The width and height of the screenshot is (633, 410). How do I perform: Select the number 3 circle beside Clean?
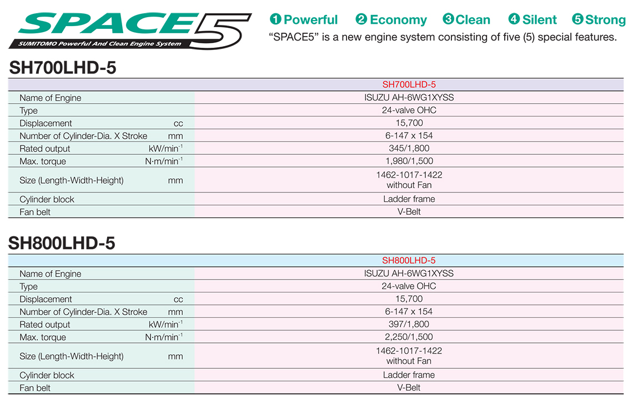pos(448,20)
